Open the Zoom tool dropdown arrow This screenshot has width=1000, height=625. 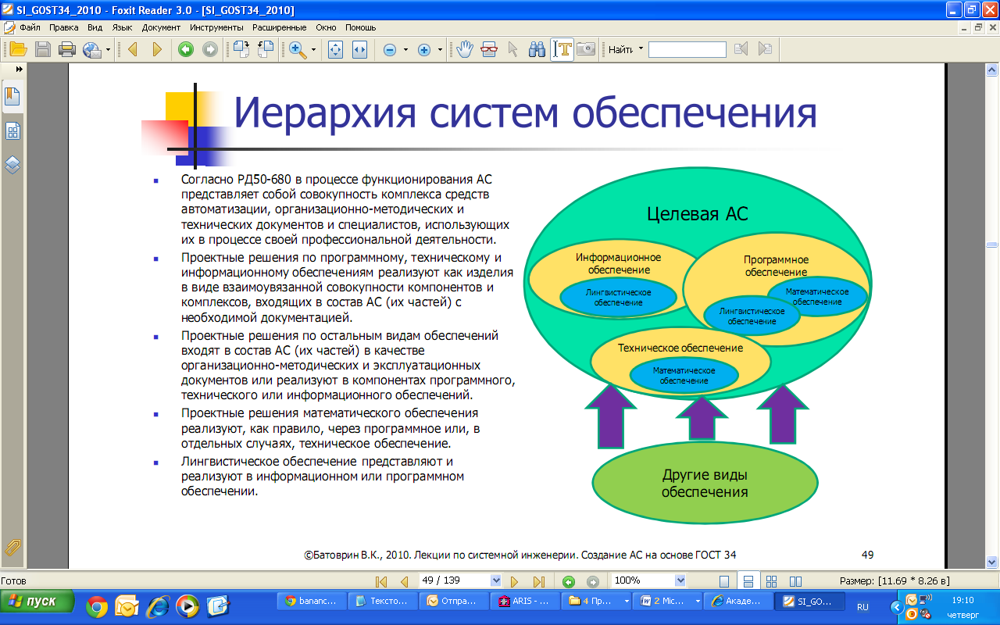coord(314,49)
